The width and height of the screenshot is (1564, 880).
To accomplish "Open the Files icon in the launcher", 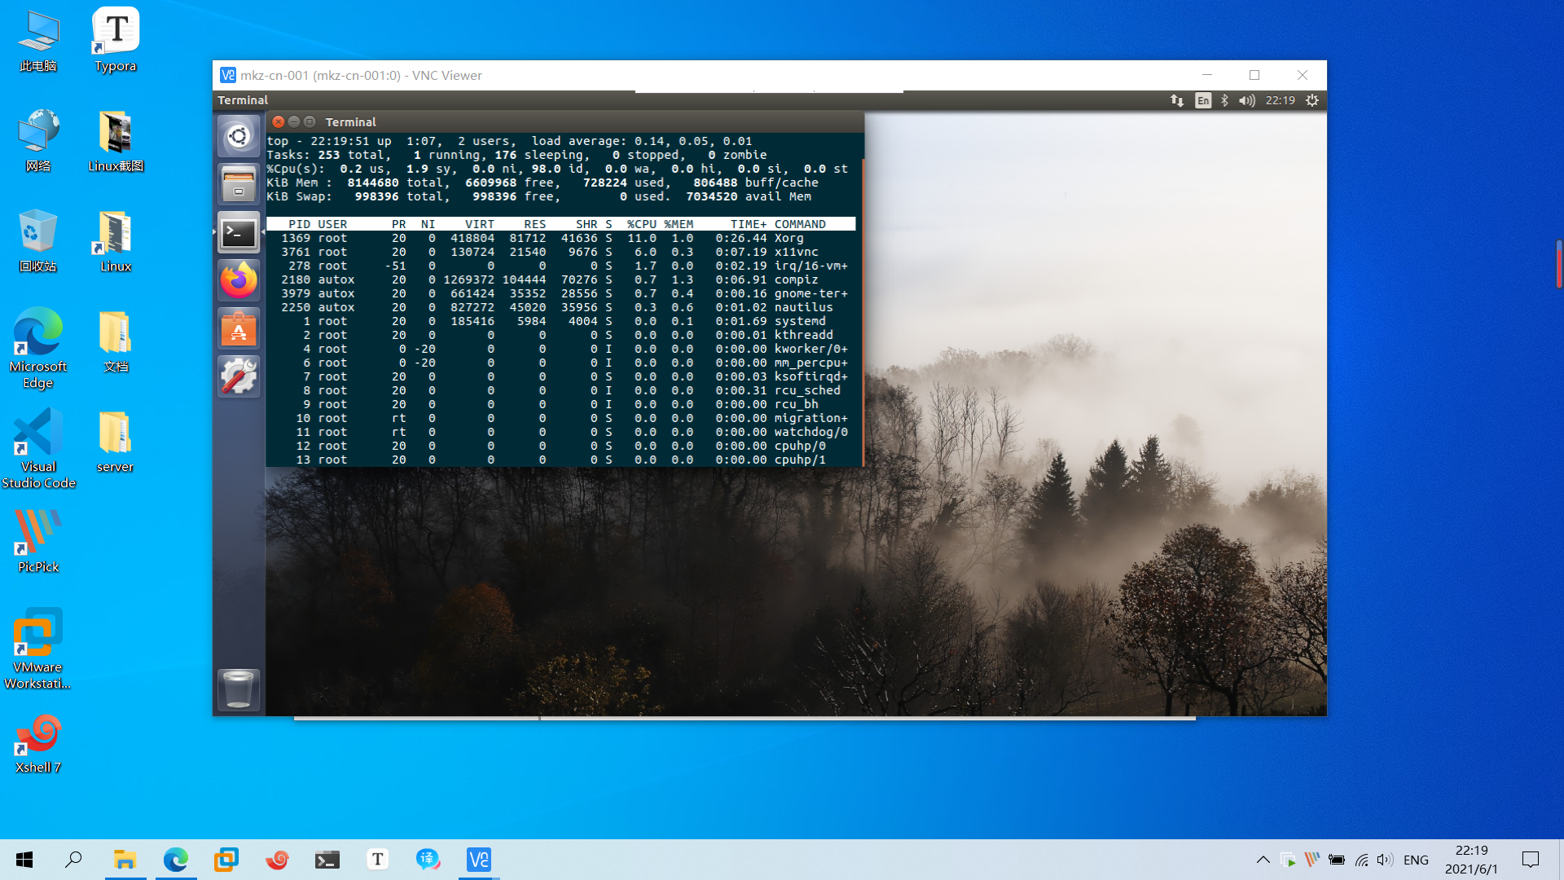I will tap(238, 183).
